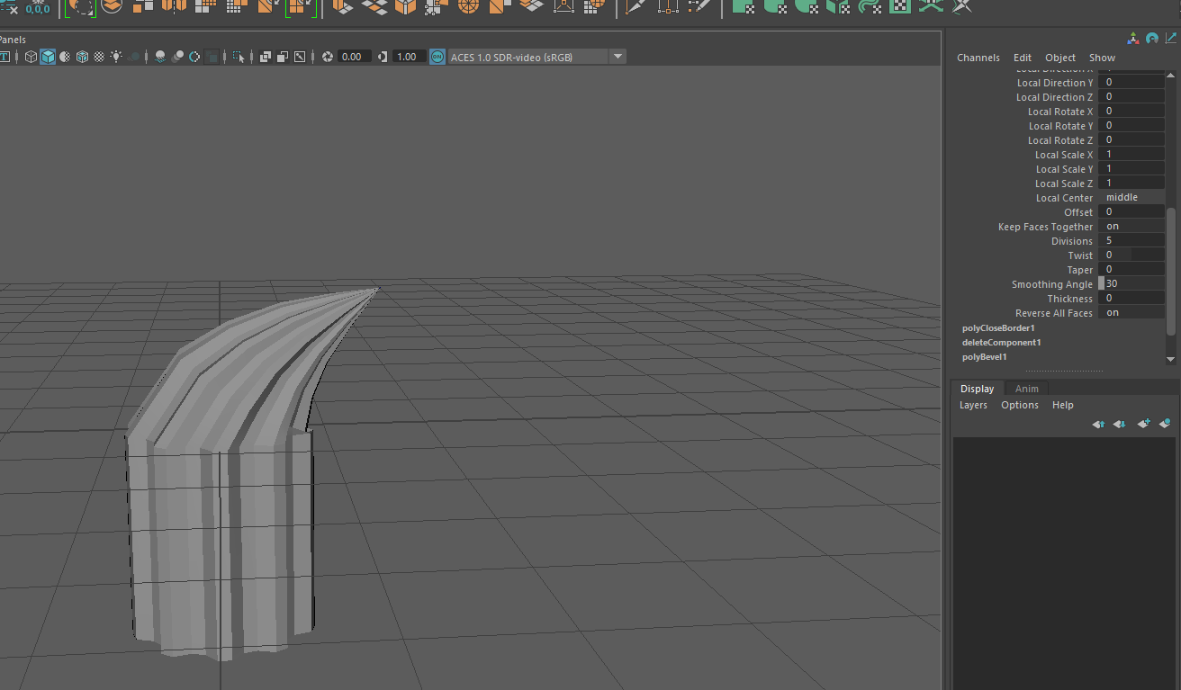Screen dimensions: 1181x690
Task: Open the layer editor Options menu
Action: 1020,405
